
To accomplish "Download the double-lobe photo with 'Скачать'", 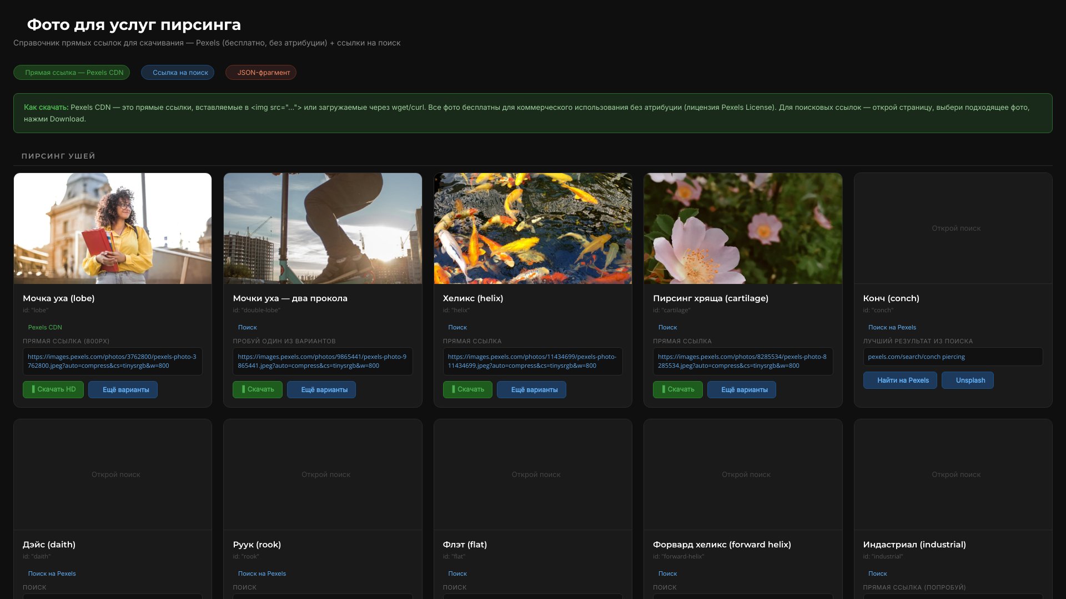I will point(257,389).
